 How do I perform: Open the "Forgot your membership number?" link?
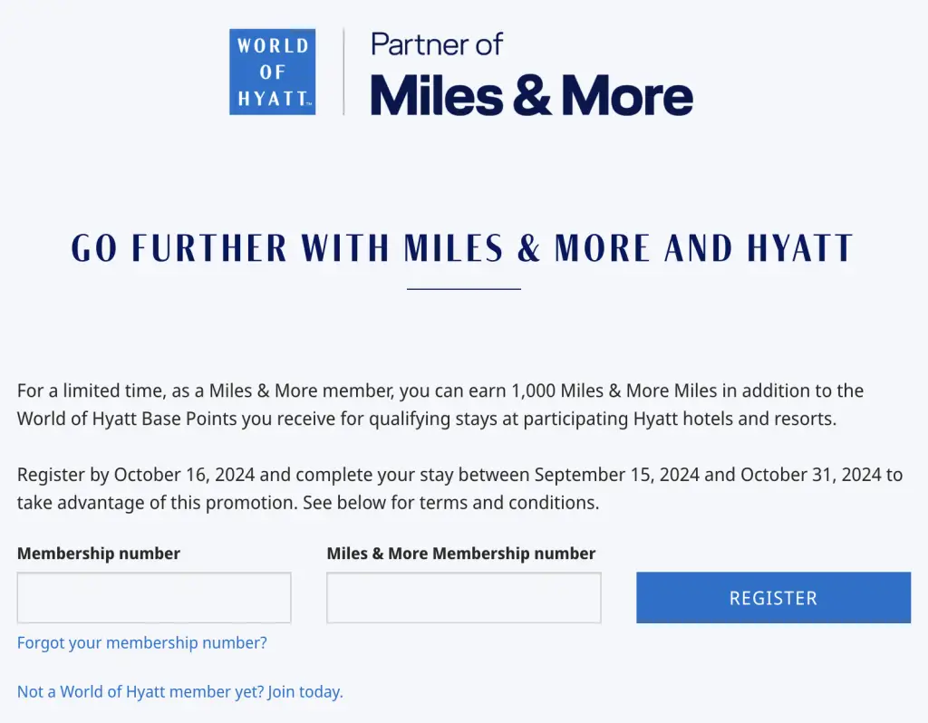pyautogui.click(x=142, y=643)
